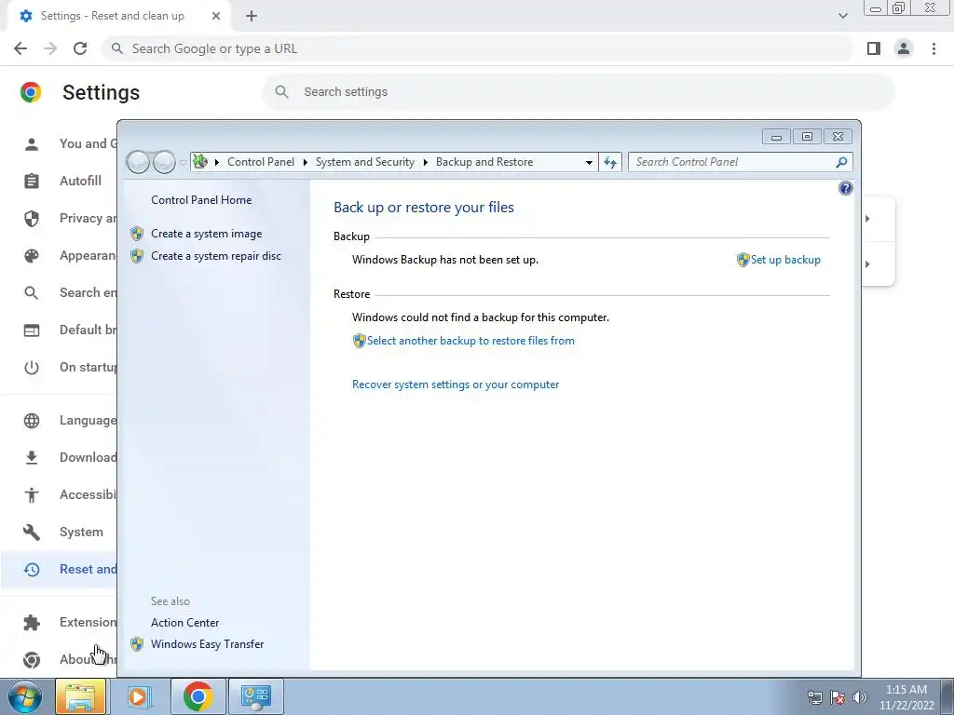
Task: Click the Create a system repair disc link
Action: point(216,256)
